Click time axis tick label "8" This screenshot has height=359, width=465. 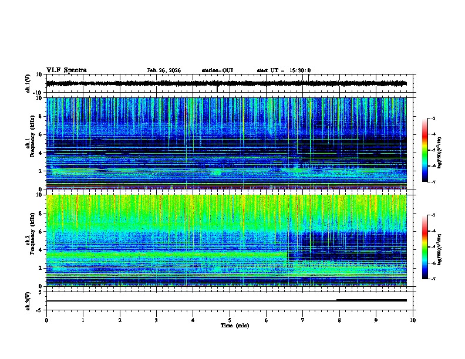pyautogui.click(x=339, y=320)
